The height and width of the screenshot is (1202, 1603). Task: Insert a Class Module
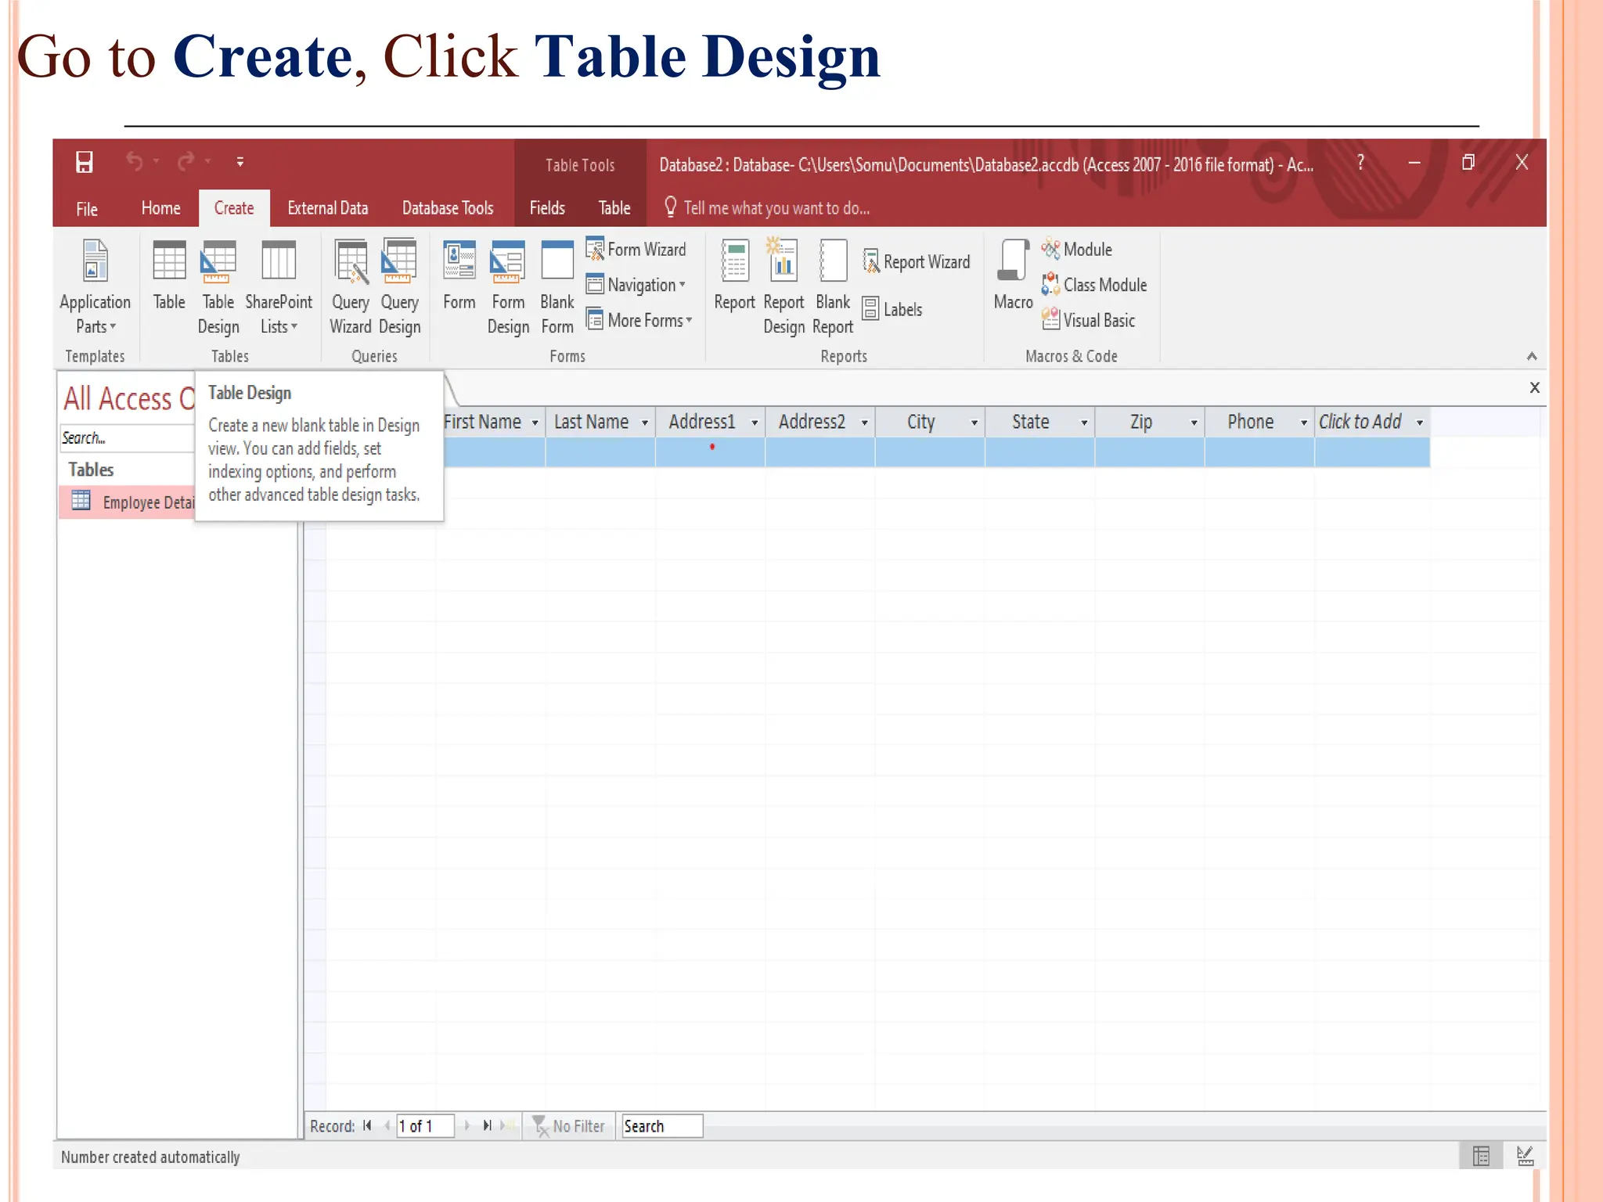(1094, 285)
